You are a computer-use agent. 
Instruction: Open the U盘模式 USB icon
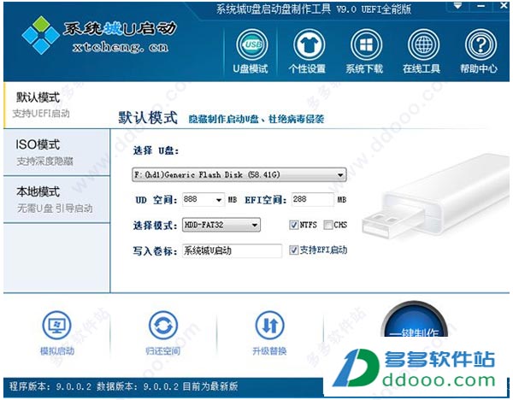[251, 44]
